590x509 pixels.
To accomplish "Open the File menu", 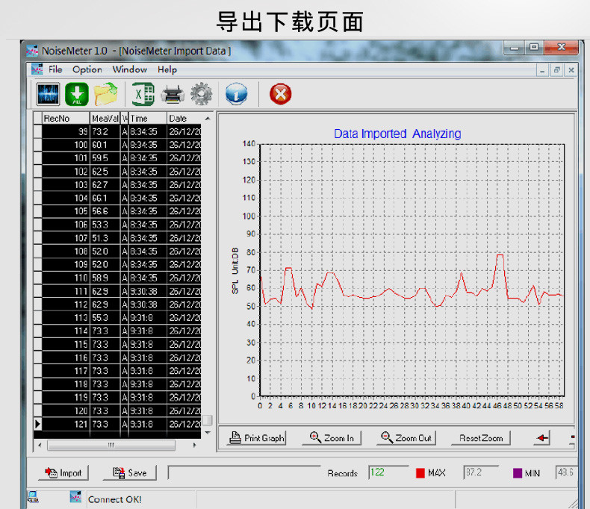I will pyautogui.click(x=55, y=69).
